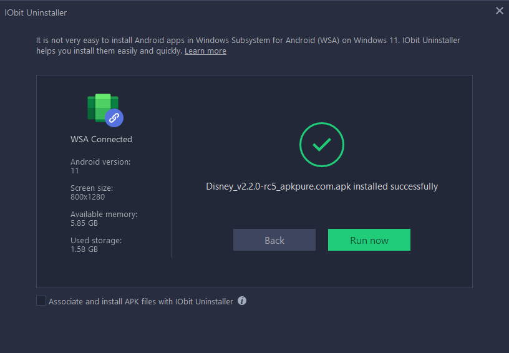Click the info icon beside Associate option

coord(242,301)
